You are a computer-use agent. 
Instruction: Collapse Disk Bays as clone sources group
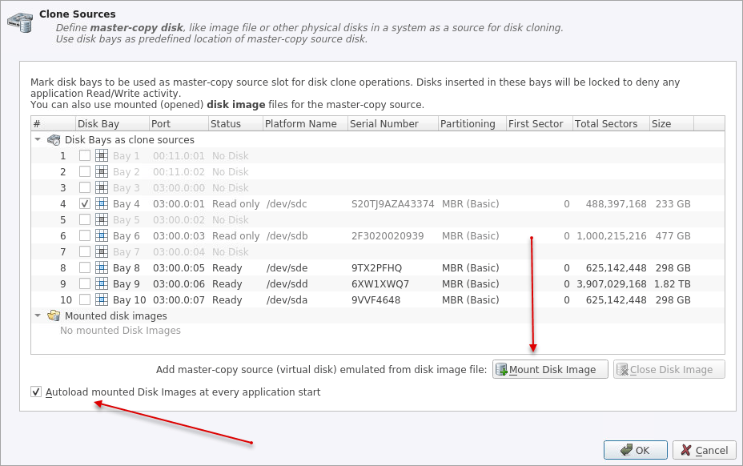point(38,140)
